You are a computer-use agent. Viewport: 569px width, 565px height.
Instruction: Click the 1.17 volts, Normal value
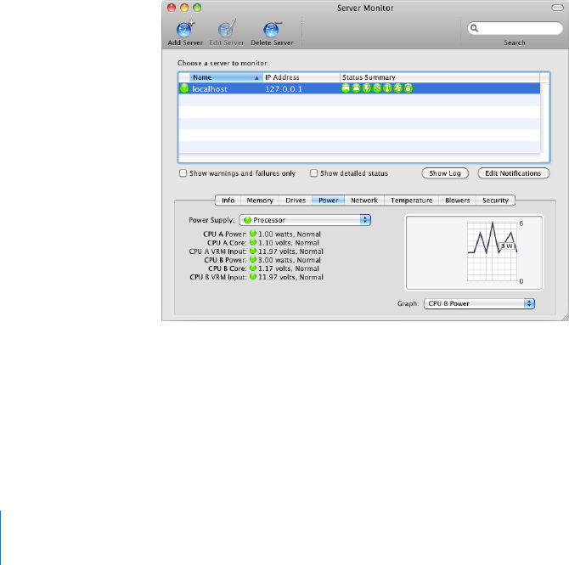(x=289, y=268)
